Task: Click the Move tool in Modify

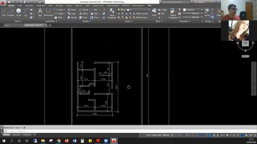Action: (x=72, y=10)
